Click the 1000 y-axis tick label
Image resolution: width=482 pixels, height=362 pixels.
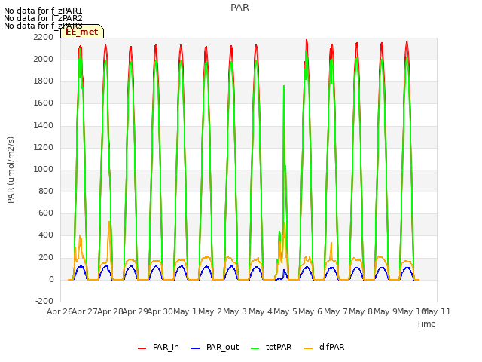[x=44, y=169]
